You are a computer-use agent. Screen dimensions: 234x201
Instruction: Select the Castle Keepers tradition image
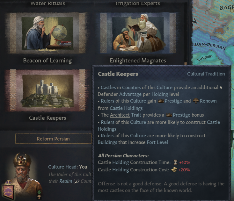(48, 90)
